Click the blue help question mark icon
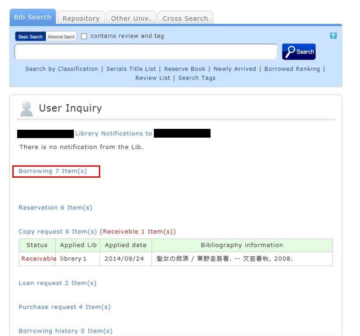360x336 pixels. (x=333, y=36)
